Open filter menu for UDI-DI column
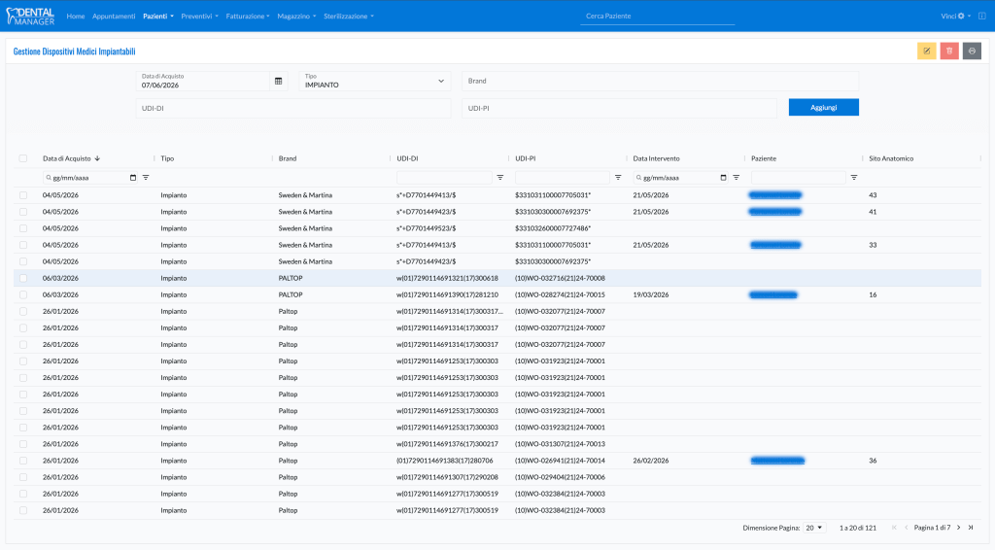 tap(500, 178)
